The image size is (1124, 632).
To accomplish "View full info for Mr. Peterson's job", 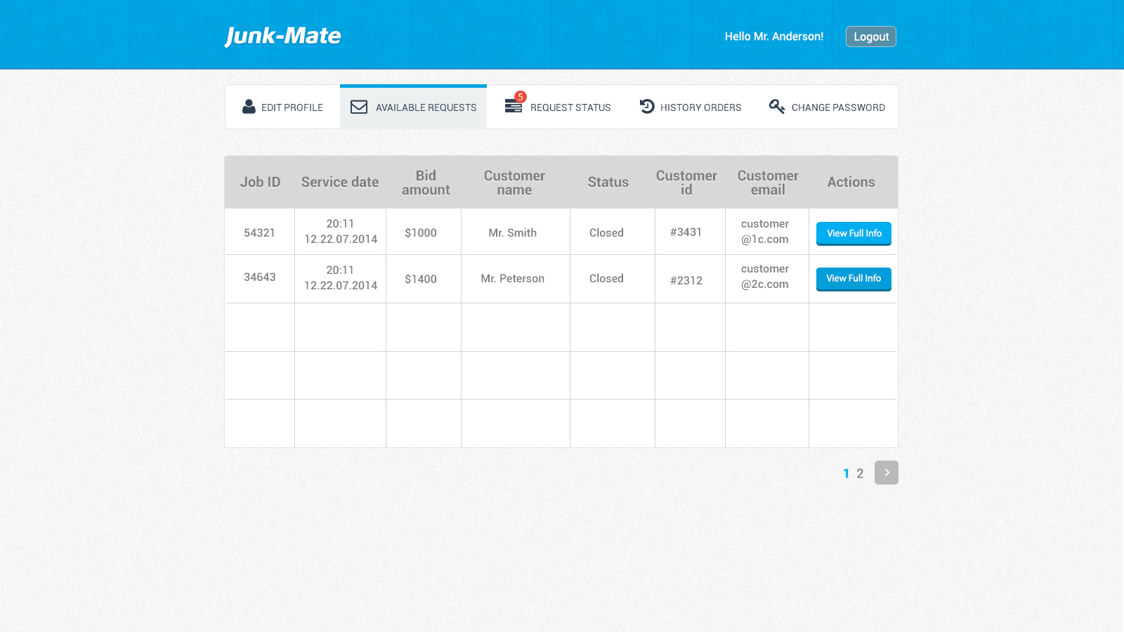I will tap(854, 279).
